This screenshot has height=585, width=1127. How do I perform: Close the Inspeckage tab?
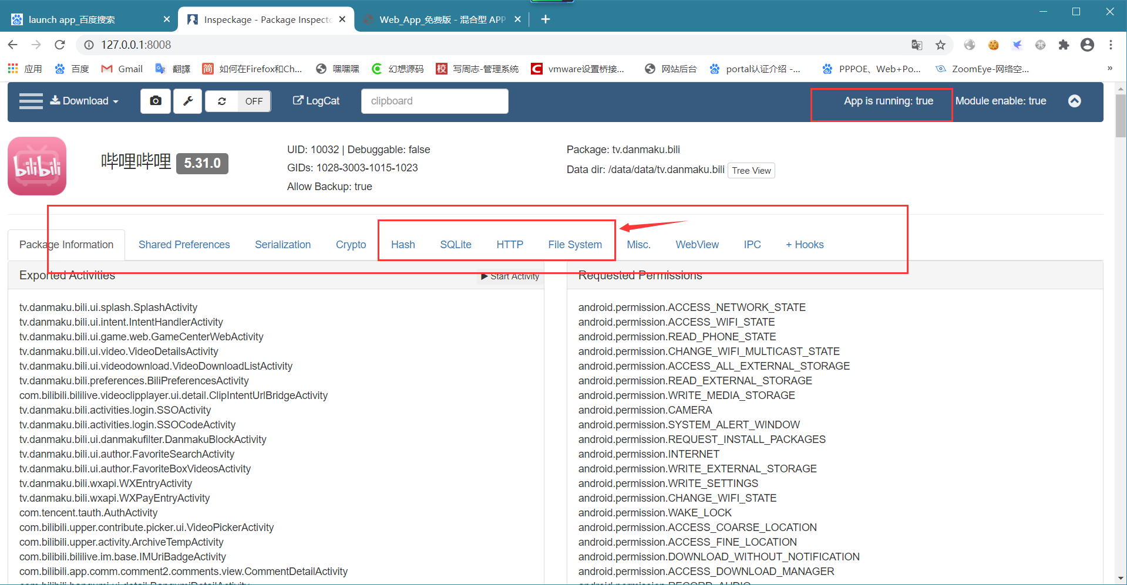click(x=342, y=19)
